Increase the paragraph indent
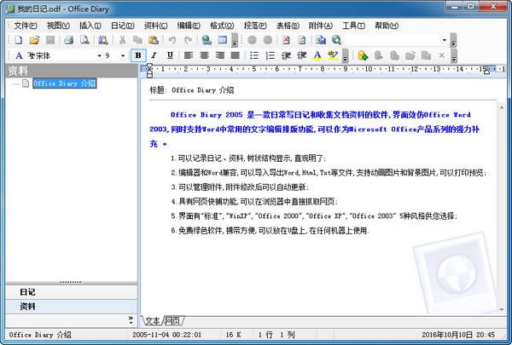This screenshot has height=345, width=512. click(302, 55)
